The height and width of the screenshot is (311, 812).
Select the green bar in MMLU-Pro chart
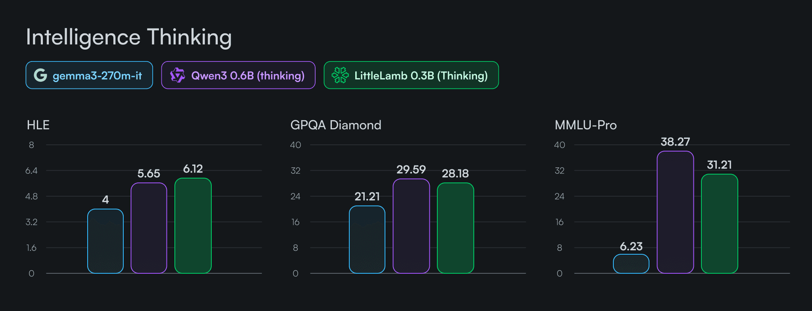click(x=720, y=224)
